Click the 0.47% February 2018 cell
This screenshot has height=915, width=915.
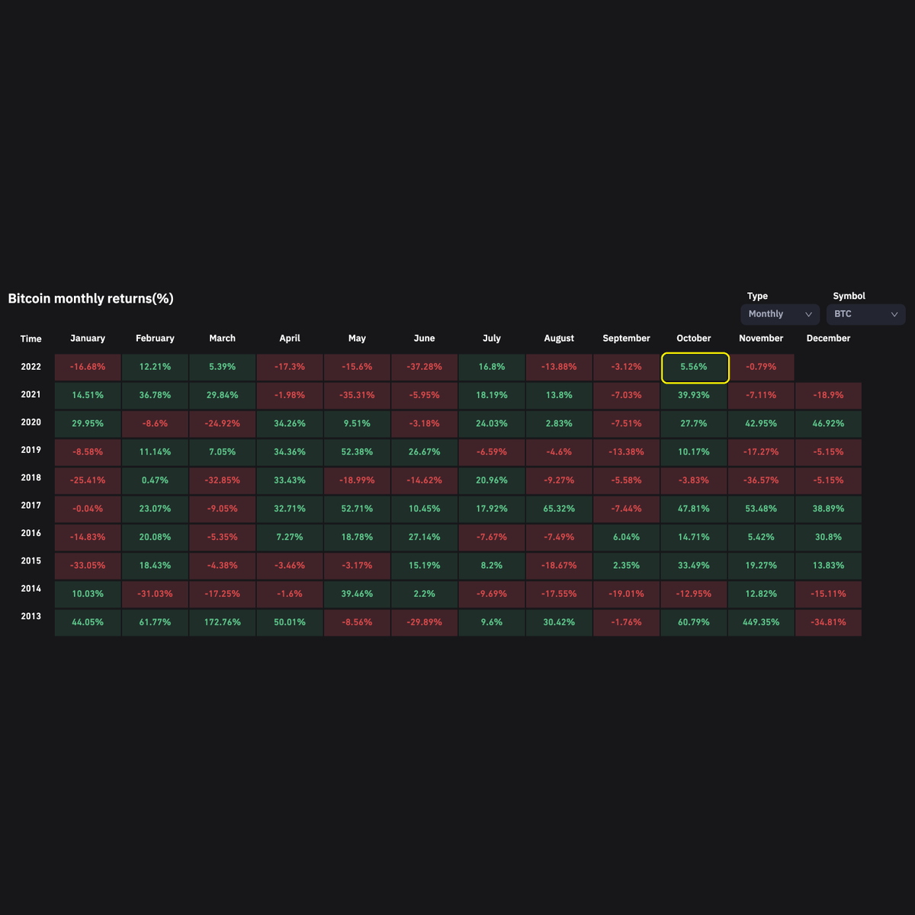(x=155, y=481)
